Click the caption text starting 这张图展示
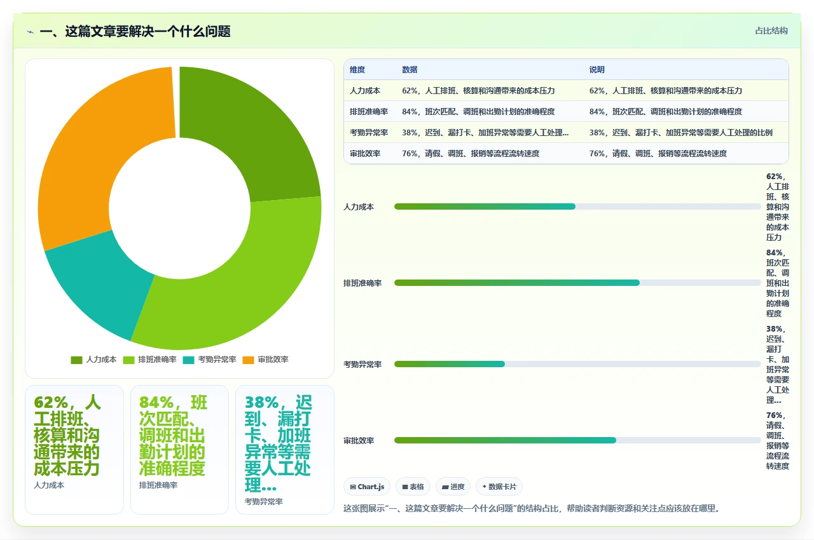814x540 pixels. [x=532, y=508]
